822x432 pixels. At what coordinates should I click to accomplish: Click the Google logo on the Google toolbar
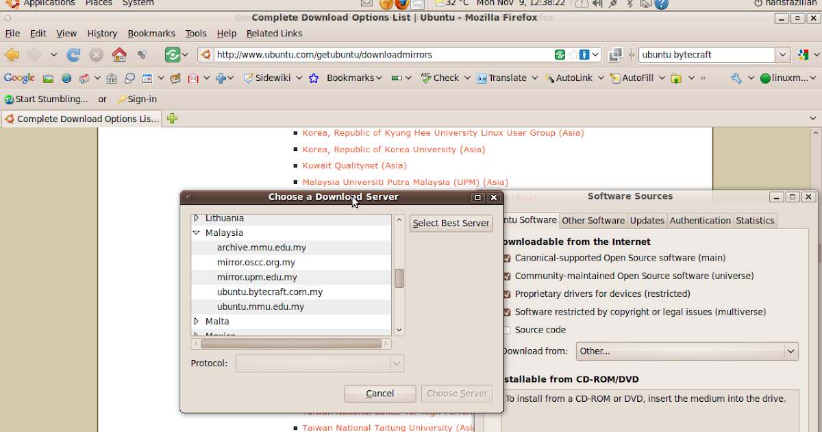(x=19, y=78)
